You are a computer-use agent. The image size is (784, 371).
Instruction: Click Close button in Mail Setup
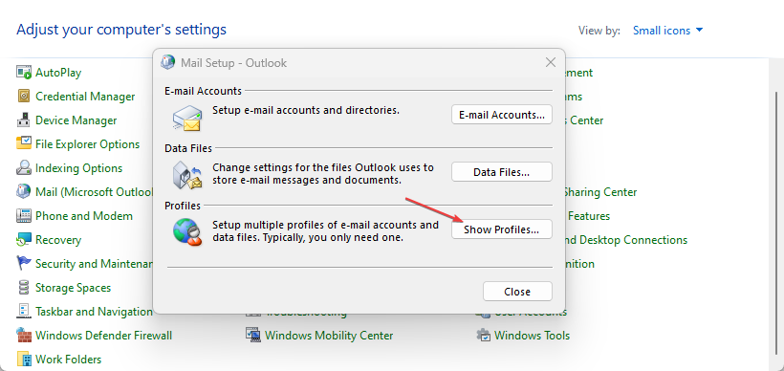point(517,292)
